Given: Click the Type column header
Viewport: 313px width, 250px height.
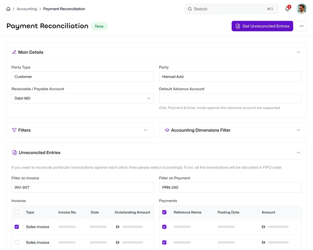Looking at the screenshot, I should click(x=30, y=212).
